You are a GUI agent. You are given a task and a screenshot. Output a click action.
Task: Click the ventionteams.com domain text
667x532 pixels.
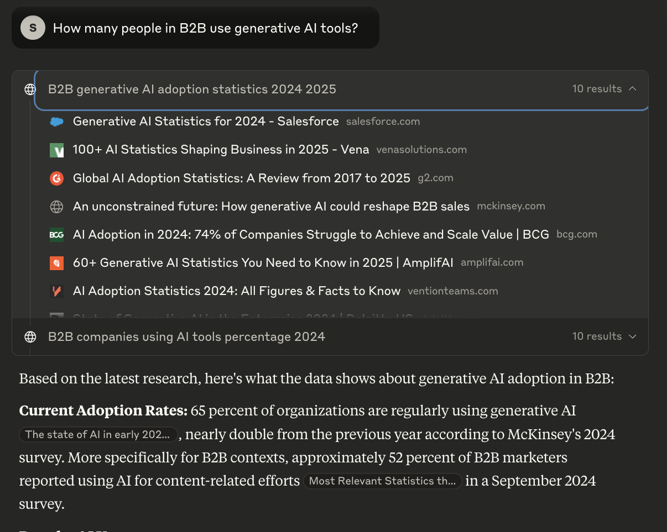(x=453, y=292)
